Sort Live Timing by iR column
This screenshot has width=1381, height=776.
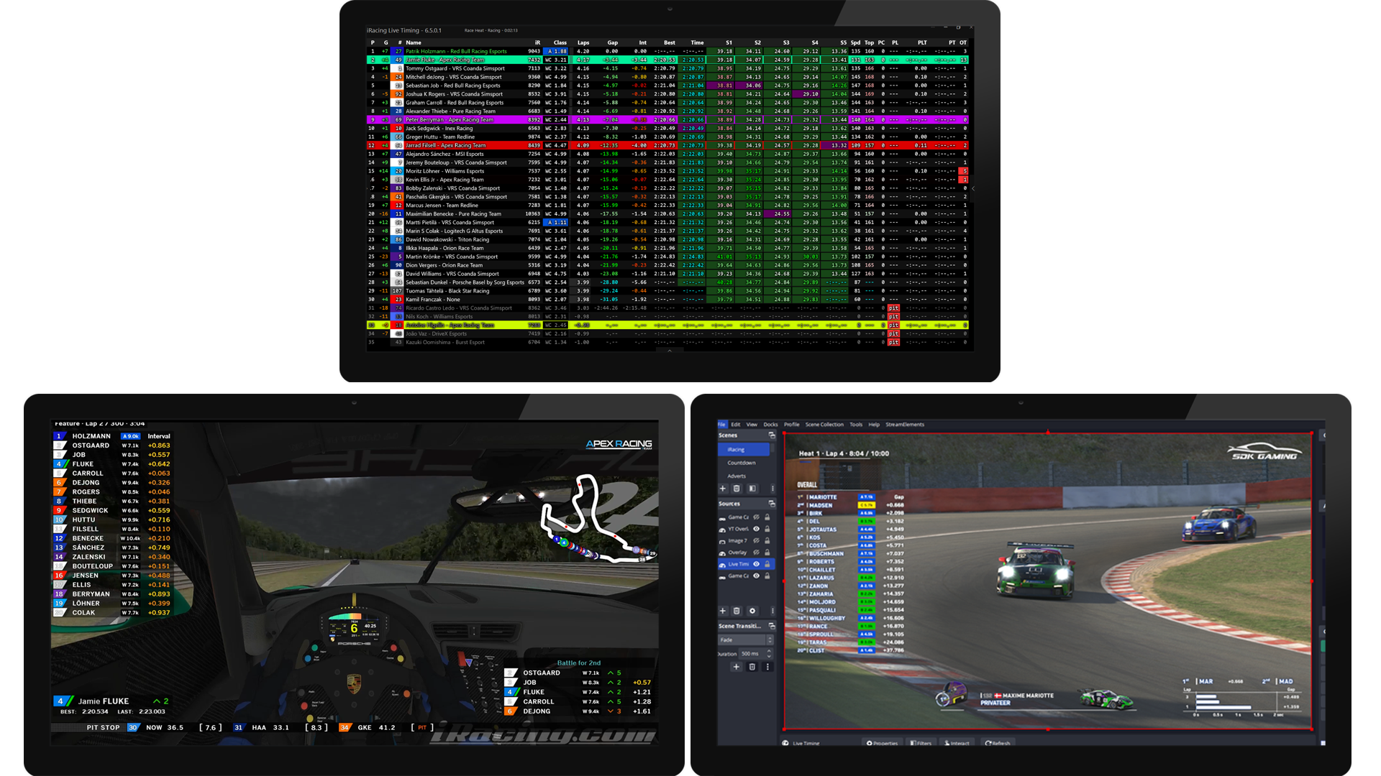537,42
